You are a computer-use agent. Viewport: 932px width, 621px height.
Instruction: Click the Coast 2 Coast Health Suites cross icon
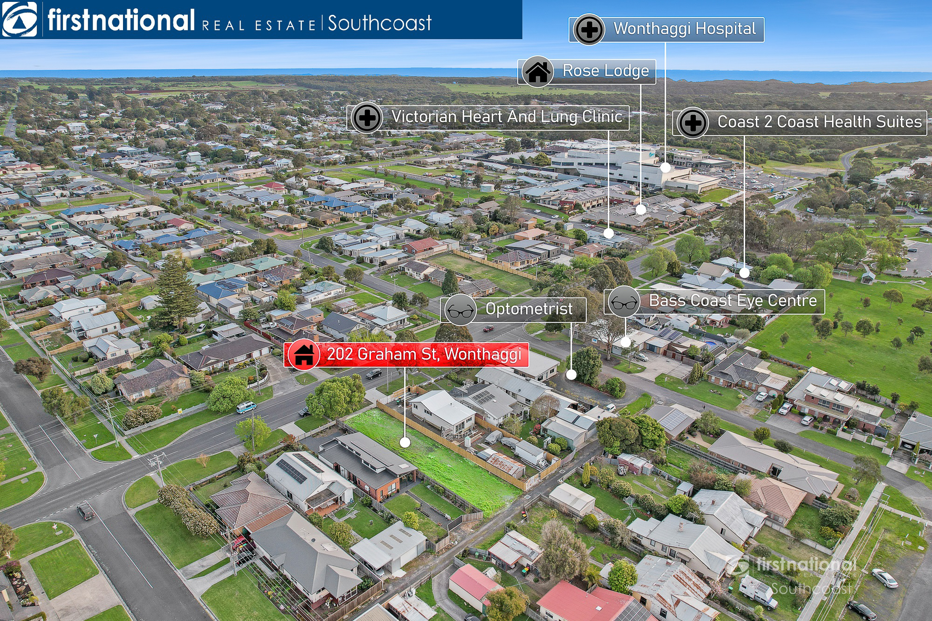693,123
